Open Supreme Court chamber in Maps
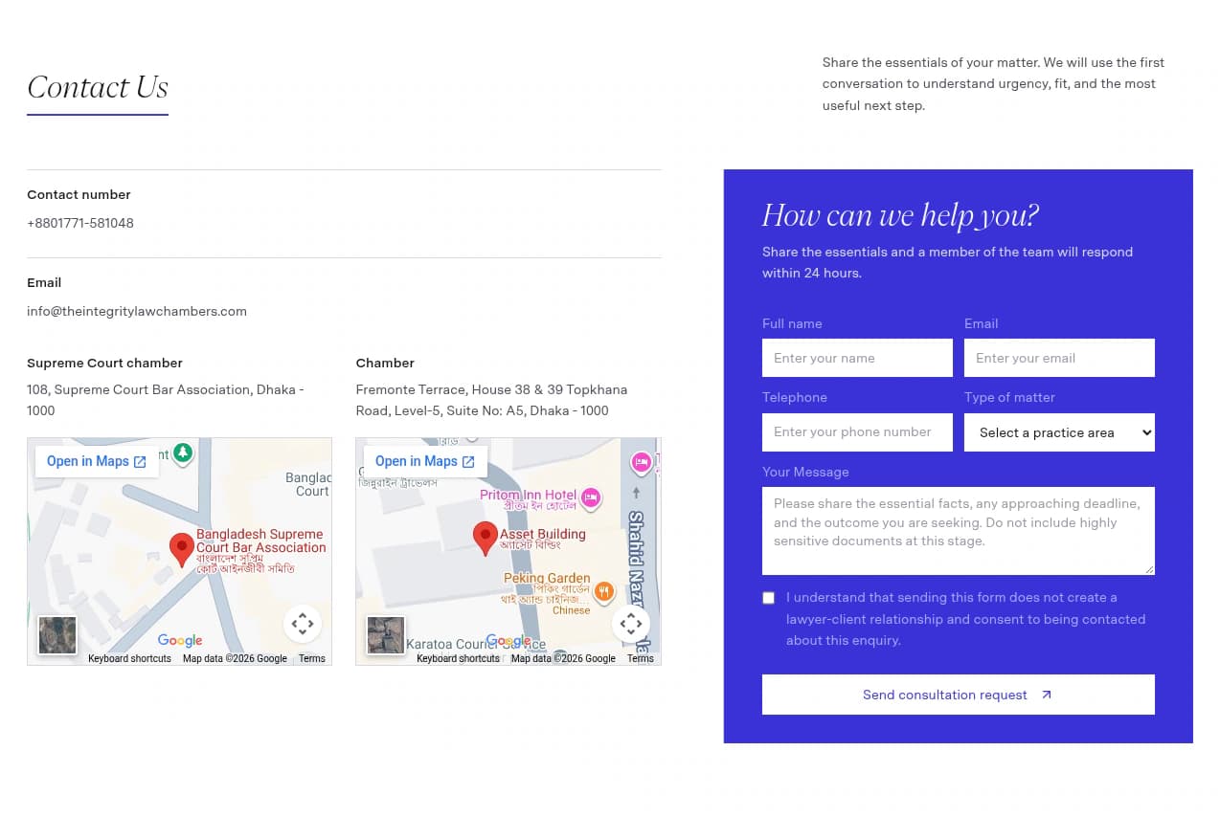Screen dimensions: 1220x817 [97, 461]
